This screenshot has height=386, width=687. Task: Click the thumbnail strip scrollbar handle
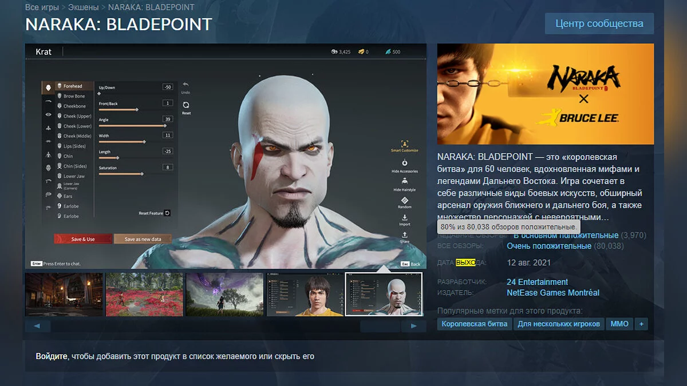click(380, 326)
